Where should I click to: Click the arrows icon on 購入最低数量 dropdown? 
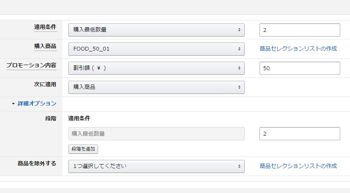(x=239, y=30)
